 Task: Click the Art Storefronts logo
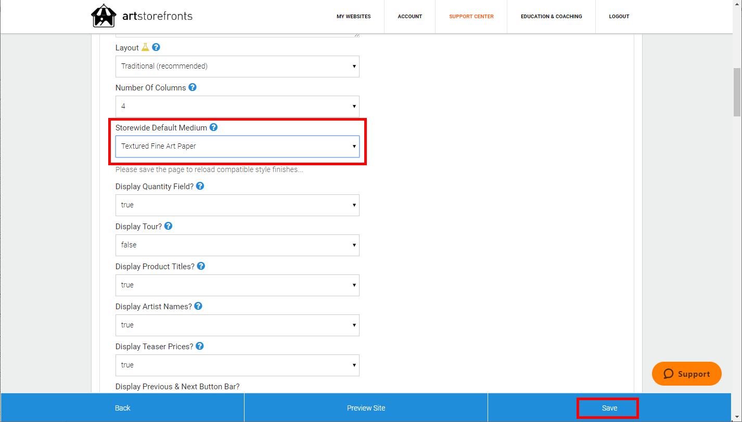(142, 16)
